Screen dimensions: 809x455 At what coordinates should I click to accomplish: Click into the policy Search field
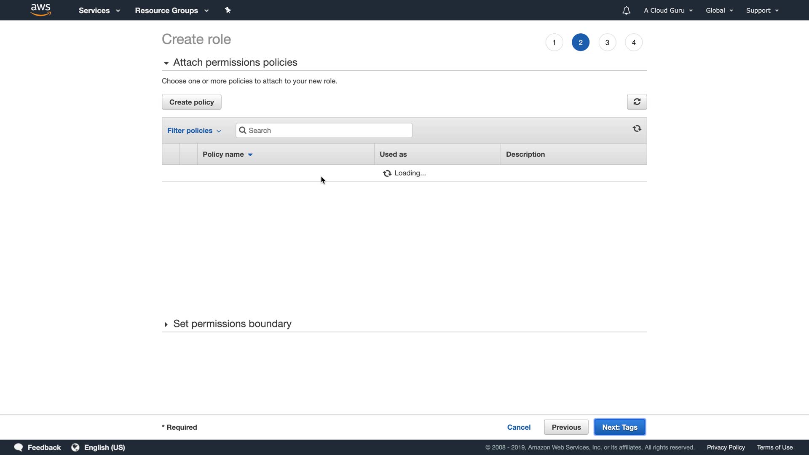(329, 131)
